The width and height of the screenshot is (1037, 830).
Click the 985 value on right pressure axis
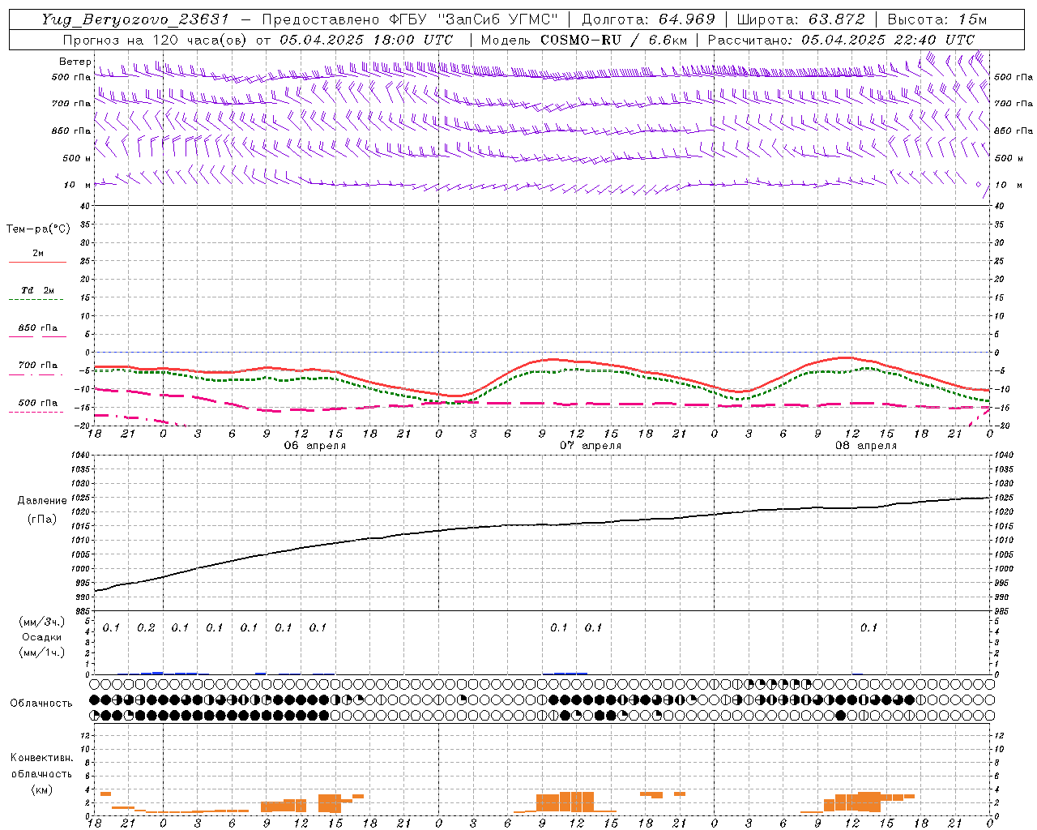[1003, 611]
